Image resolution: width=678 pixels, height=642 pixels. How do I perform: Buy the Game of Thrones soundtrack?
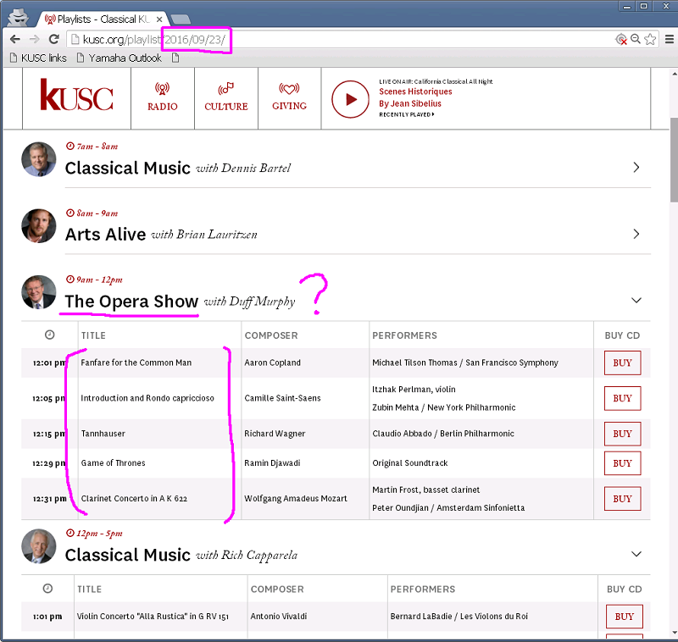tap(622, 463)
